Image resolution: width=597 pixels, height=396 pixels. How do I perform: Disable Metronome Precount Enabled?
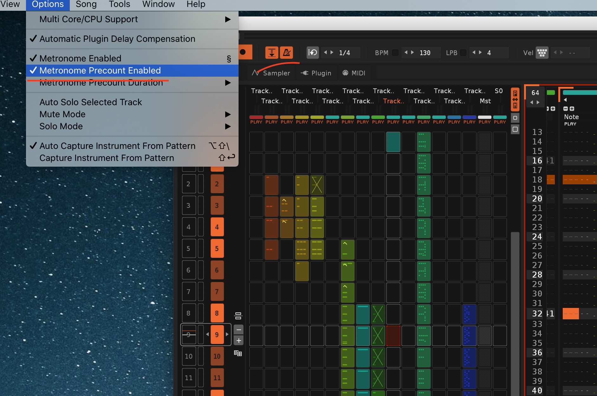[x=132, y=70]
